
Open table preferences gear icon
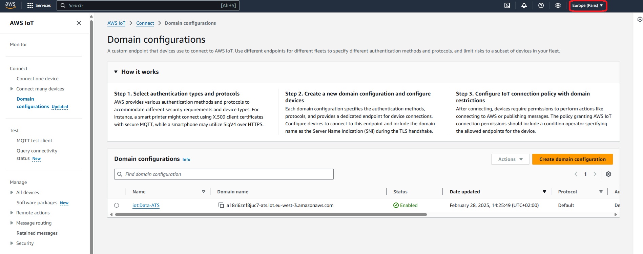(x=608, y=174)
